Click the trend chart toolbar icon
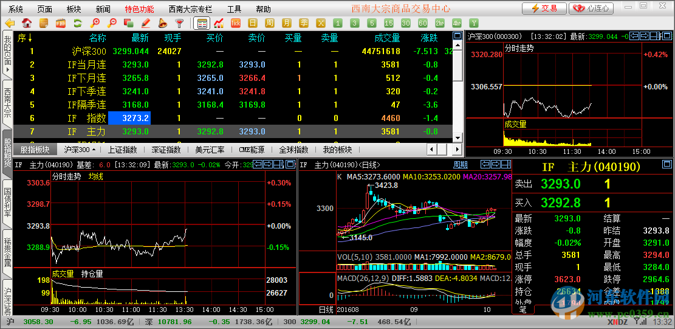This screenshot has width=675, height=329. pos(219,23)
